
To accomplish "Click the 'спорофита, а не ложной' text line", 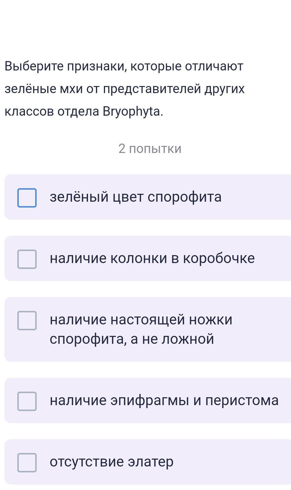I will pos(132,339).
